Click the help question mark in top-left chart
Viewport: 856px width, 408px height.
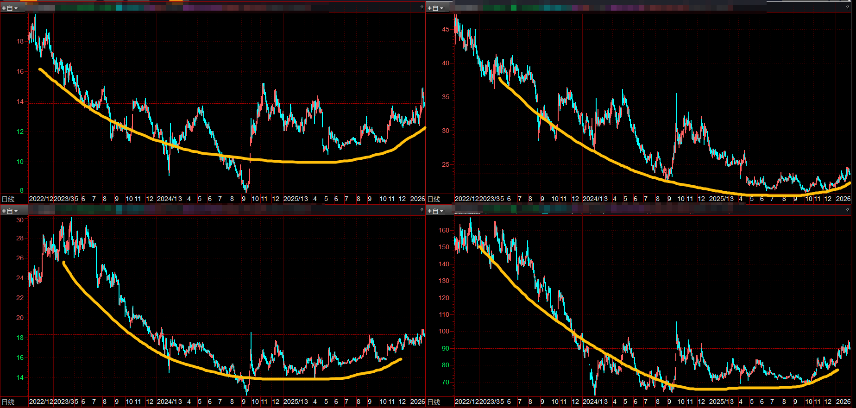tap(422, 7)
